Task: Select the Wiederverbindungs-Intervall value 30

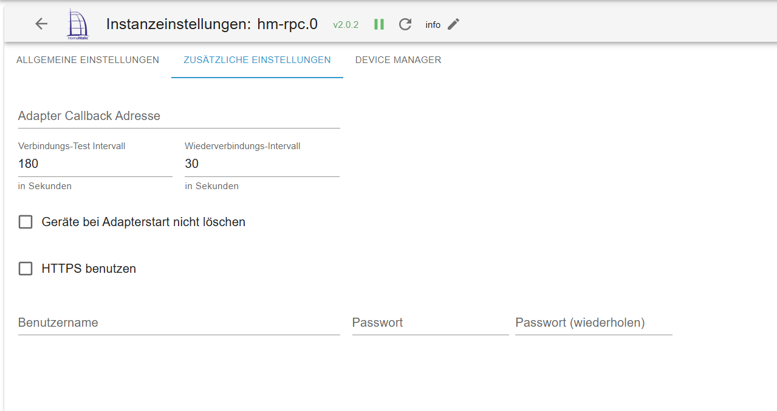Action: 261,164
